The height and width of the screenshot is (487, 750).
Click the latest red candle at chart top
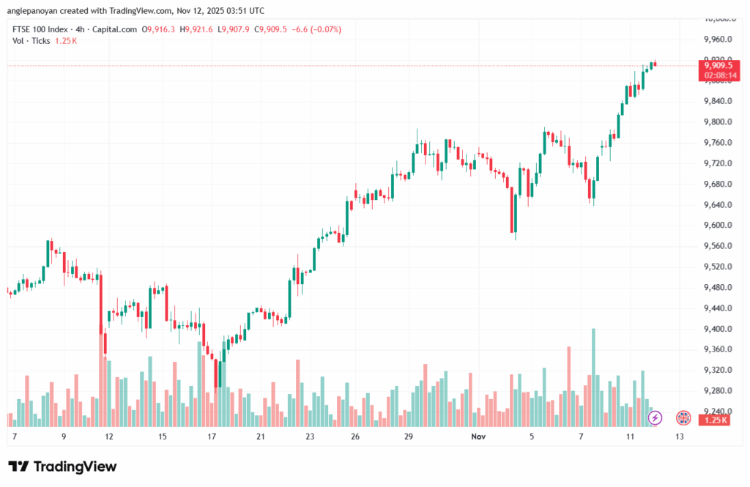(x=655, y=64)
